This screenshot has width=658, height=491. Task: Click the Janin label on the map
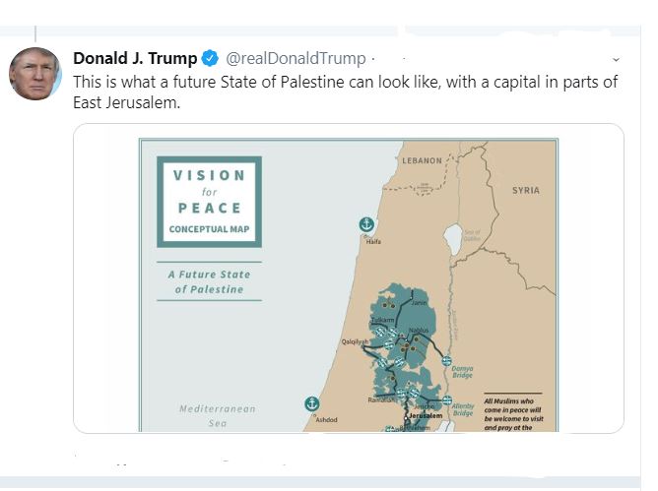(421, 303)
